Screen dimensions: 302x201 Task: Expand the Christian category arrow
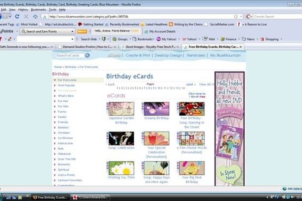55,133
